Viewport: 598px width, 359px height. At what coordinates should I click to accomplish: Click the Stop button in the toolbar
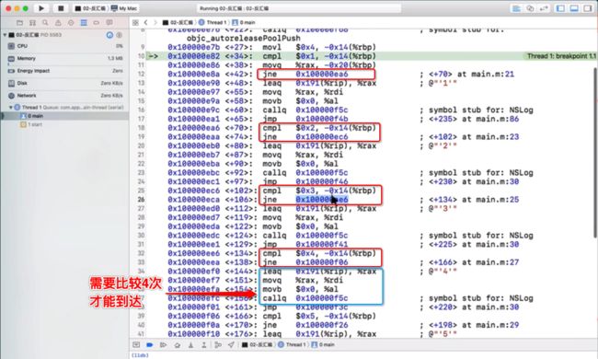click(x=60, y=8)
